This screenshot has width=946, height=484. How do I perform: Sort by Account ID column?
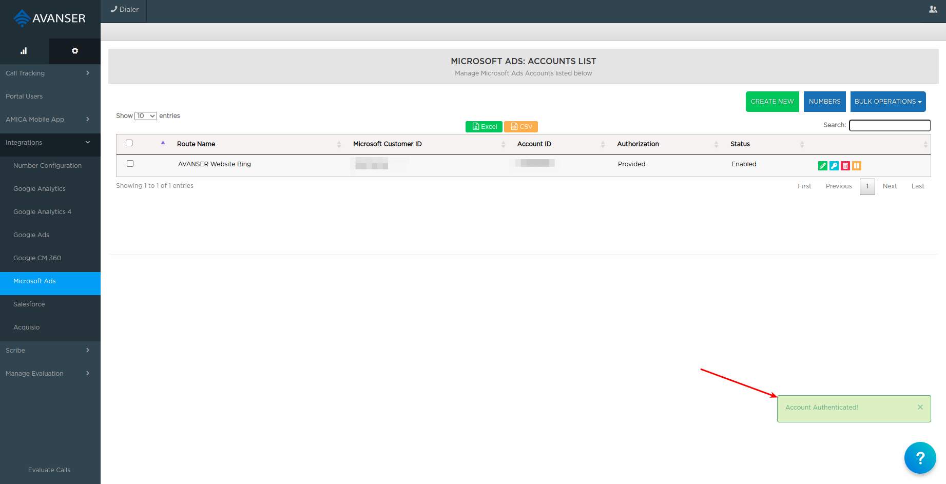(561, 144)
